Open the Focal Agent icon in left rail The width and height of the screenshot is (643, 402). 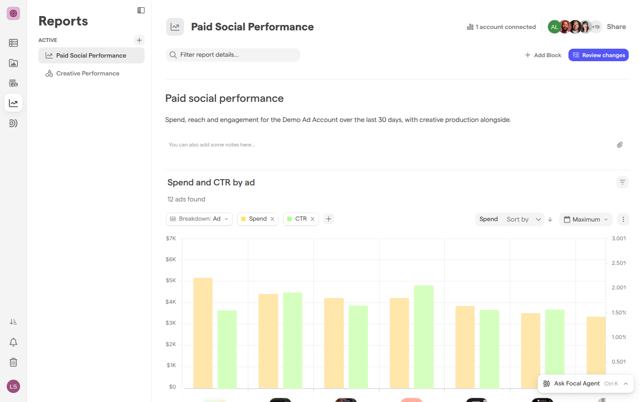[x=13, y=123]
